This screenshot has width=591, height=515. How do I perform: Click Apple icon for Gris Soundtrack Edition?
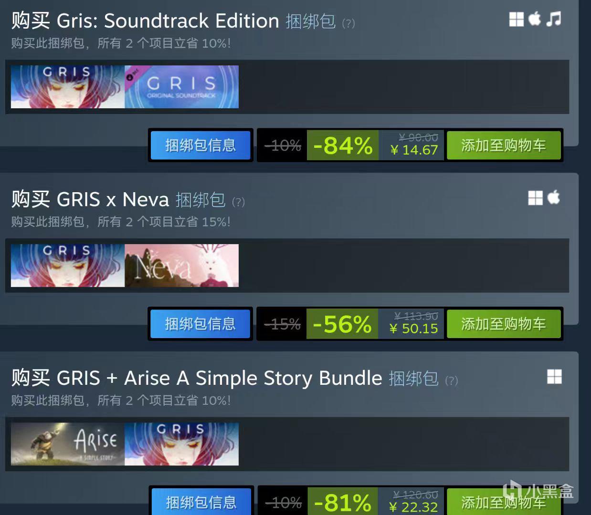click(535, 19)
